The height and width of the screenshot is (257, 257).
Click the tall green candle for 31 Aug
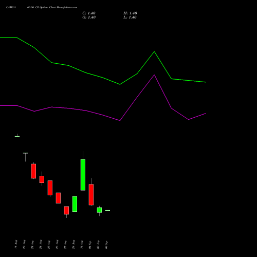pos(83,175)
